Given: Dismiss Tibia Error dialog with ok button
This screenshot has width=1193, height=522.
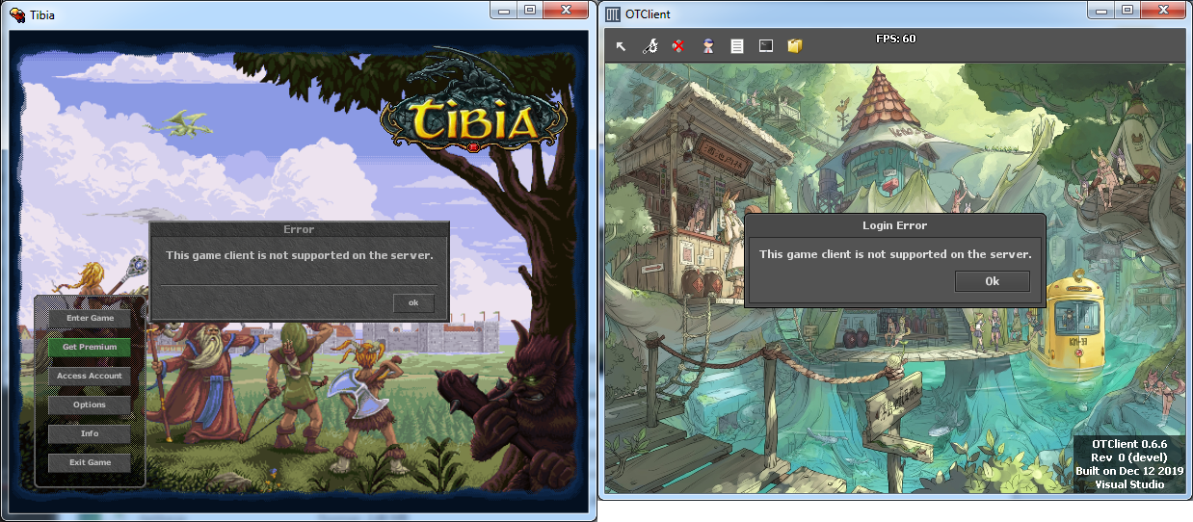Looking at the screenshot, I should [x=413, y=302].
